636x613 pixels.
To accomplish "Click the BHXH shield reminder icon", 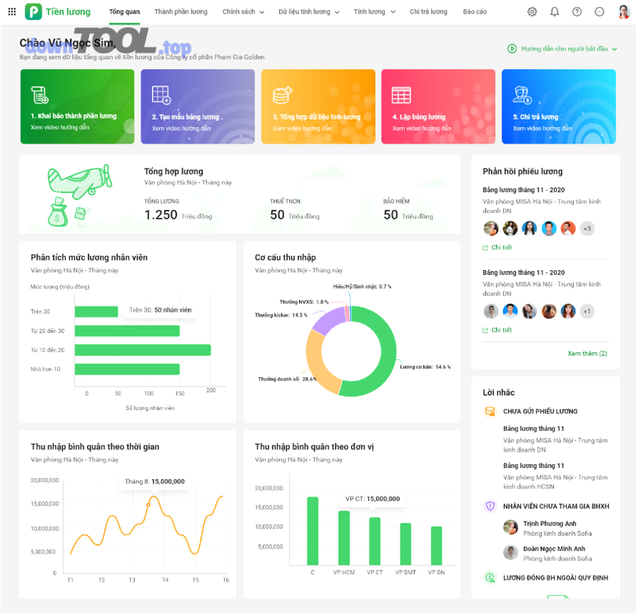I will [490, 506].
